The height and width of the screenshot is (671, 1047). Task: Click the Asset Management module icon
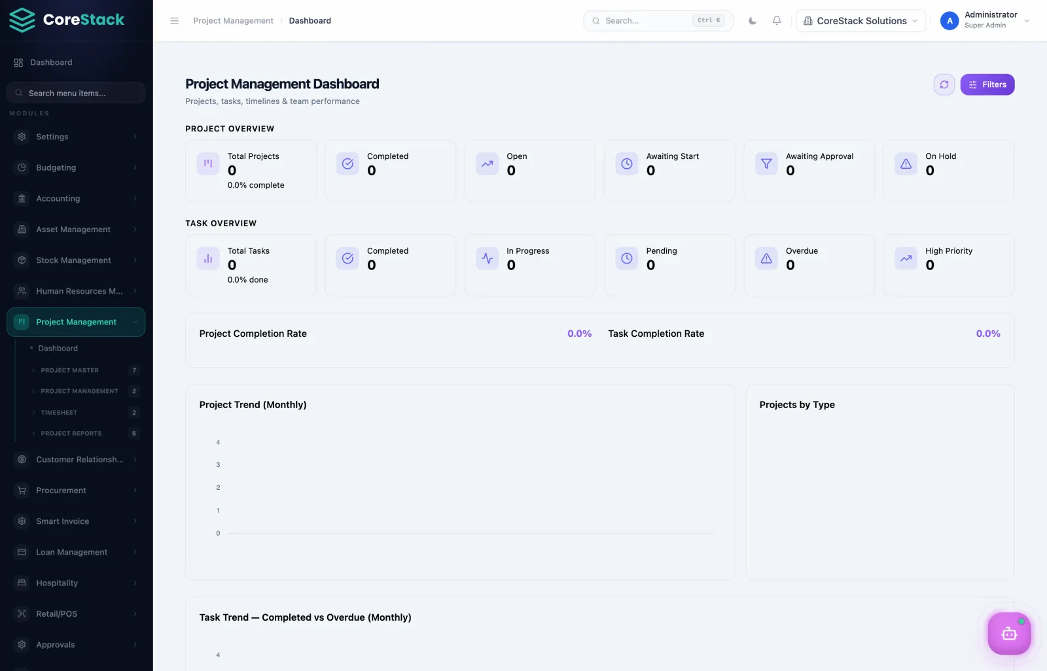22,229
